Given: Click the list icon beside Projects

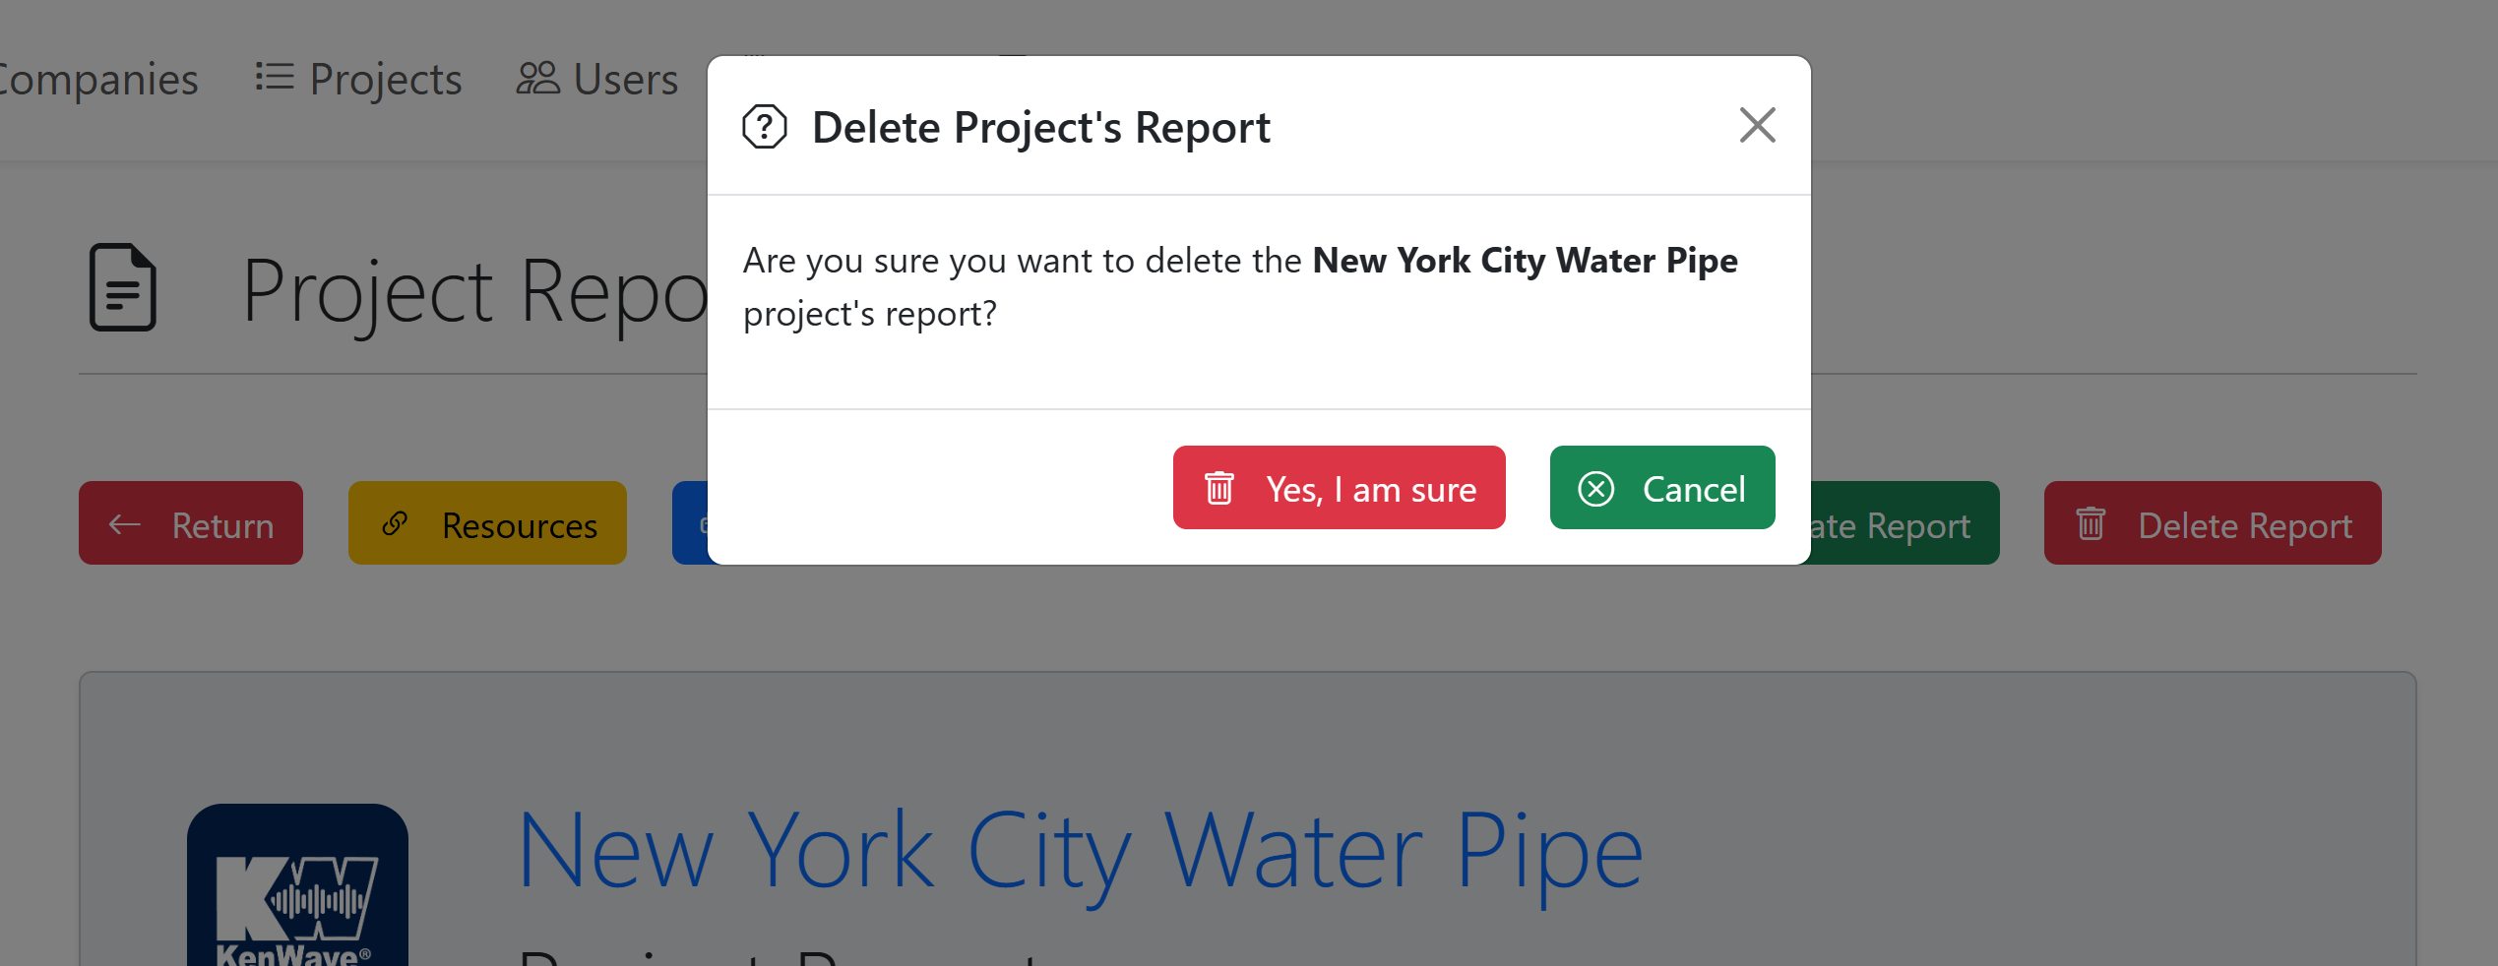Looking at the screenshot, I should 275,77.
